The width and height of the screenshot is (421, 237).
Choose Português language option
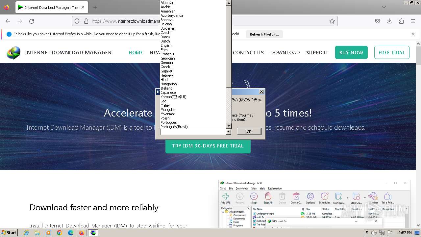(x=193, y=122)
